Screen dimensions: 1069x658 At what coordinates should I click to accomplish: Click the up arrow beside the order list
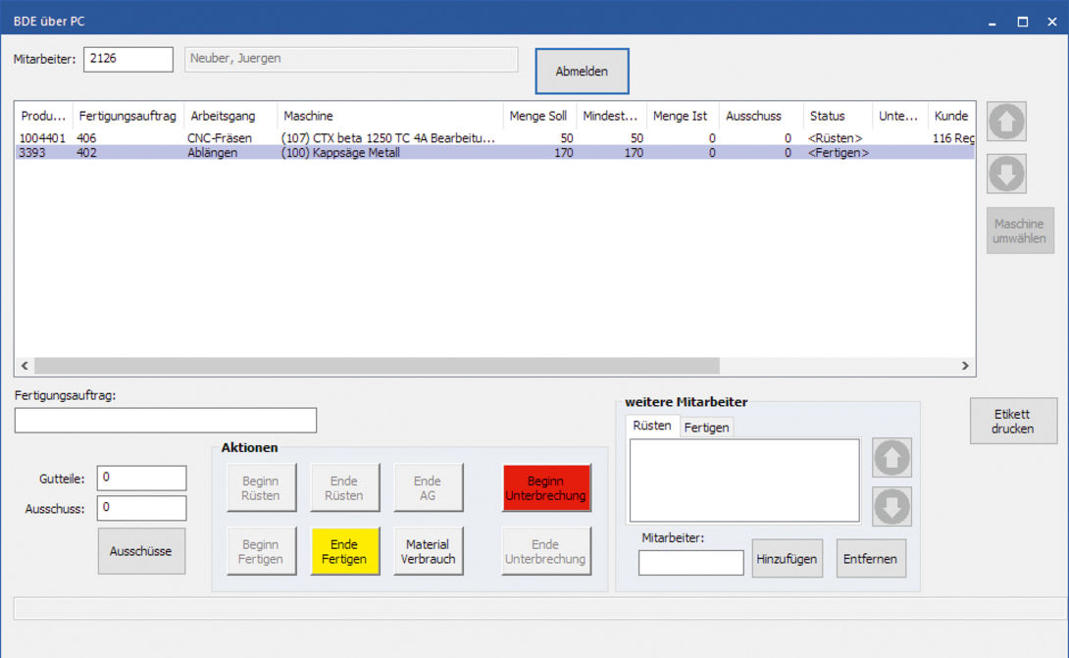coord(1006,122)
